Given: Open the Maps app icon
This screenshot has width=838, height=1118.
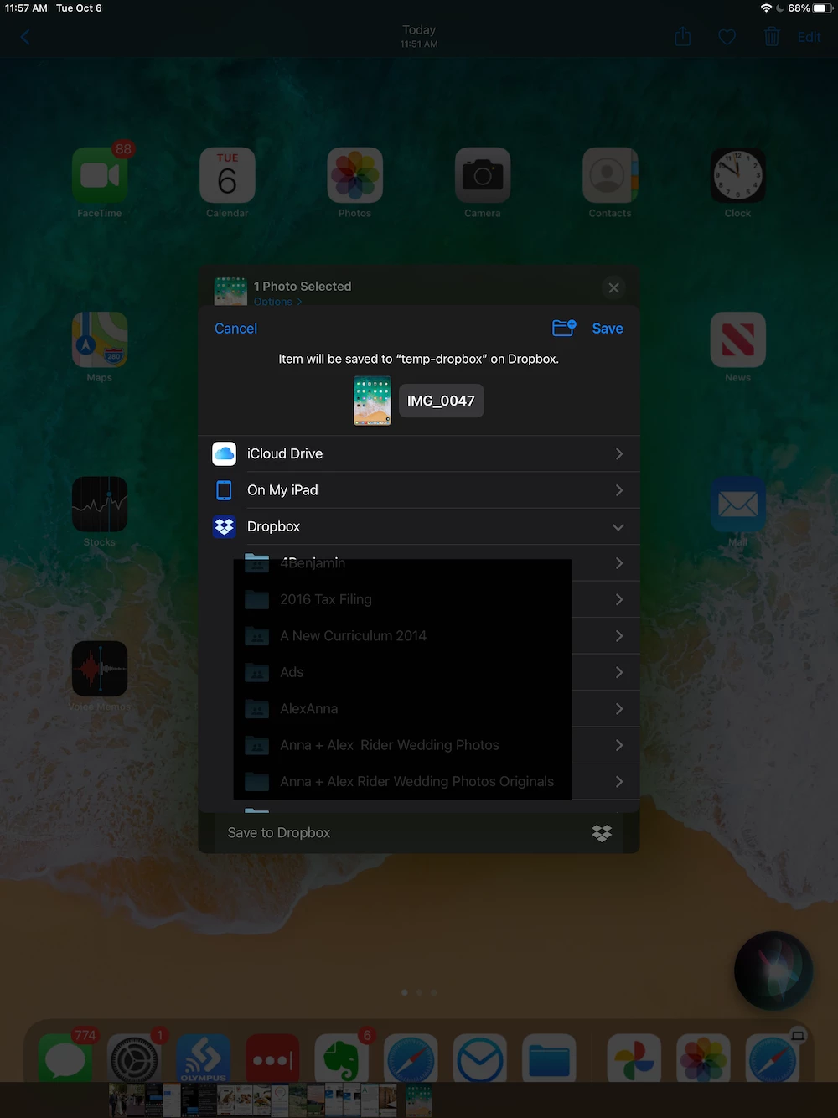Looking at the screenshot, I should (x=100, y=339).
